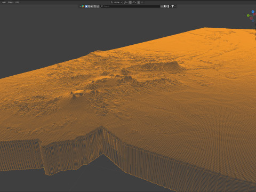256x192 pixels.
Task: Open the Add menu
Action: [4, 2]
